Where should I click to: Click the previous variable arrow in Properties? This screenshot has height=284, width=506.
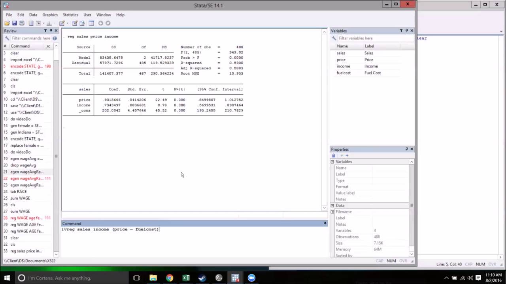tap(342, 155)
